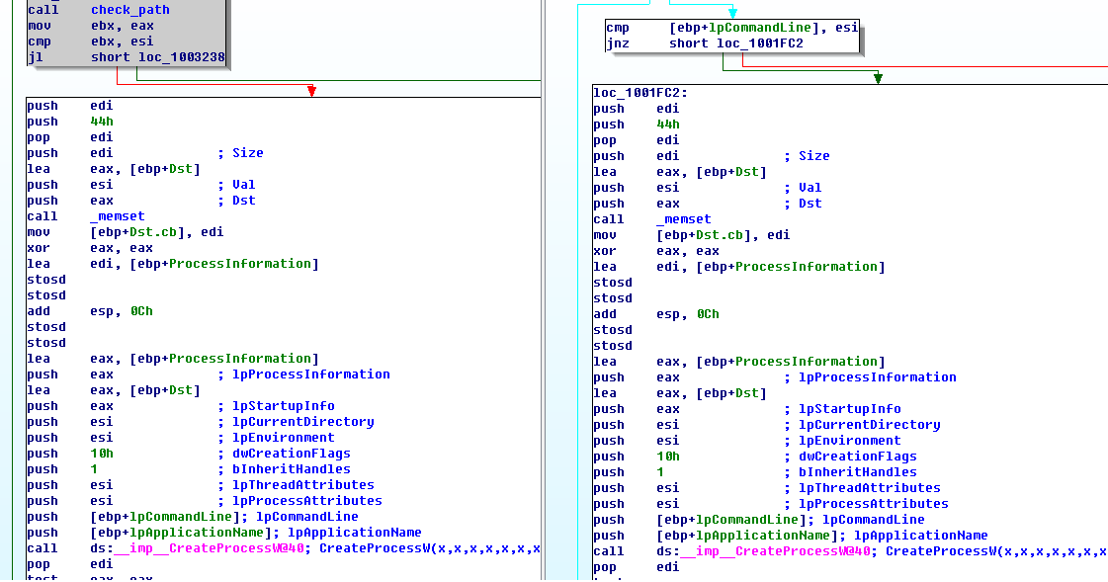The width and height of the screenshot is (1108, 582).
Task: Click _memset call in the left code block
Action: (x=118, y=216)
